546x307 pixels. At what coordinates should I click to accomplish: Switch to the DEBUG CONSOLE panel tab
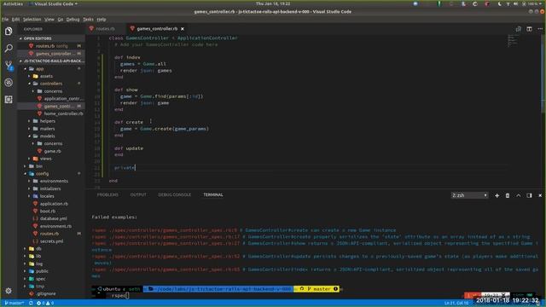coord(174,195)
